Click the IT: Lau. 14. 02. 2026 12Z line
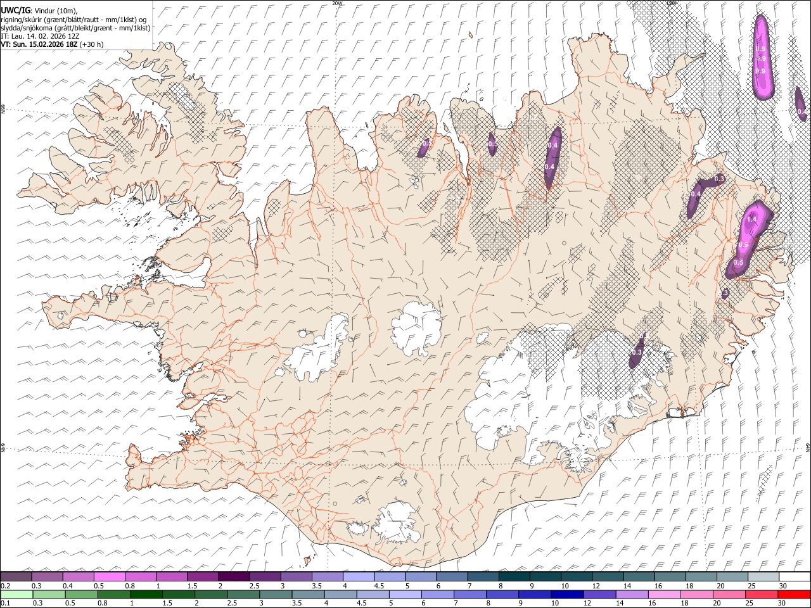This screenshot has height=608, width=811. pos(40,36)
